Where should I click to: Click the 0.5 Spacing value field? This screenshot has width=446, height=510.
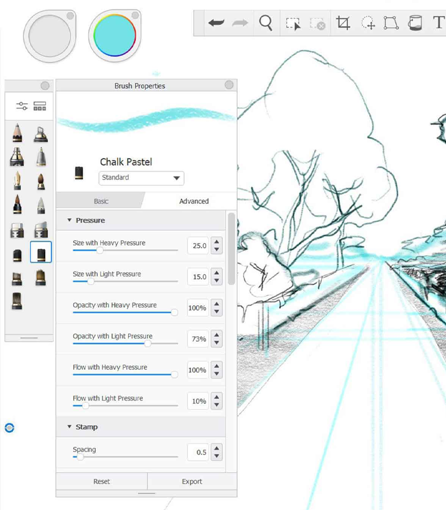point(198,452)
